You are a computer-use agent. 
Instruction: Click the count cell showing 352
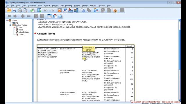click(x=131, y=79)
